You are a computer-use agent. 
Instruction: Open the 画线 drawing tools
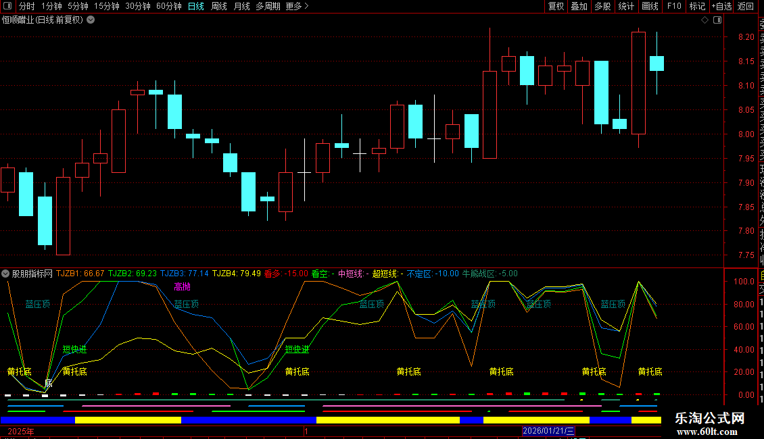[x=650, y=6]
